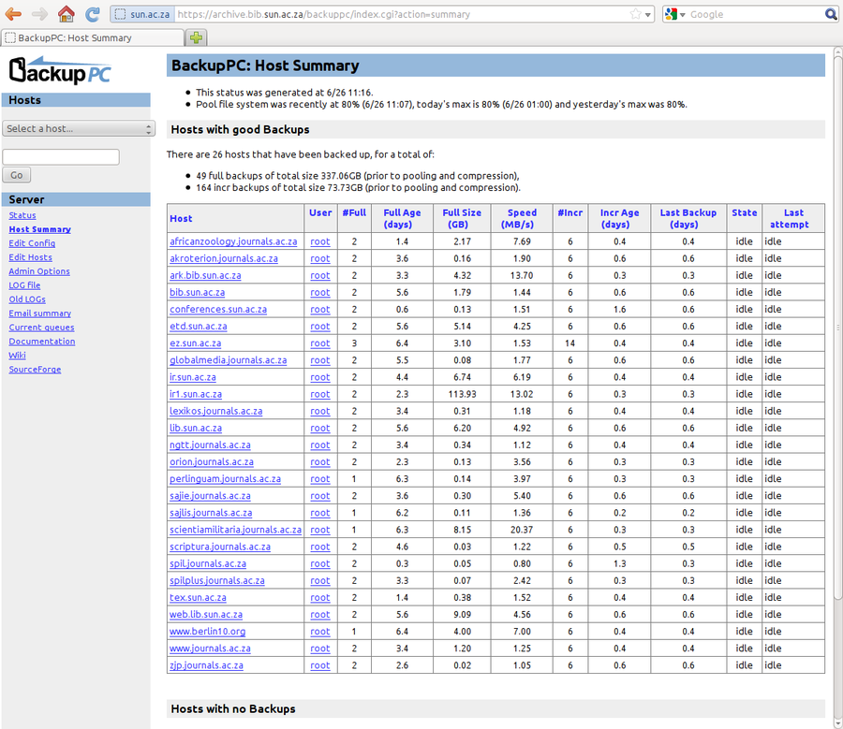Open host ir1.sun.ac.za

point(196,394)
